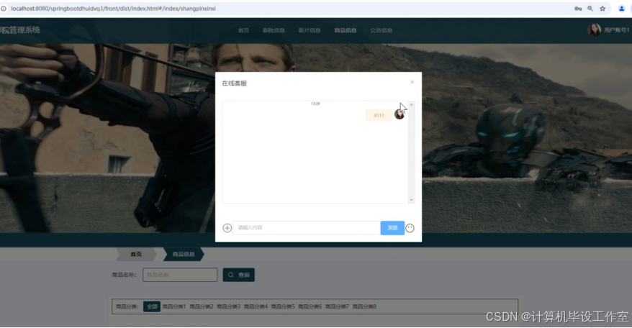The width and height of the screenshot is (632, 328).
Task: Filter by 商品分类6
Action: [x=310, y=306]
